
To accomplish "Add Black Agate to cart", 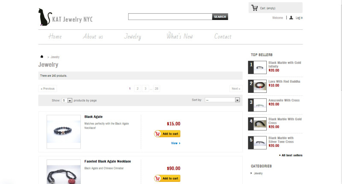I will pos(167,134).
